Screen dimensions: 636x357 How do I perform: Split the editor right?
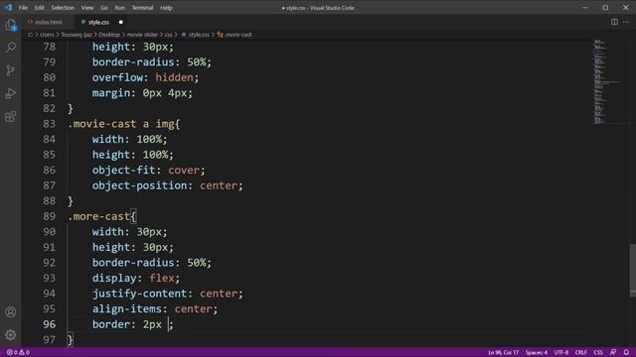click(x=614, y=22)
